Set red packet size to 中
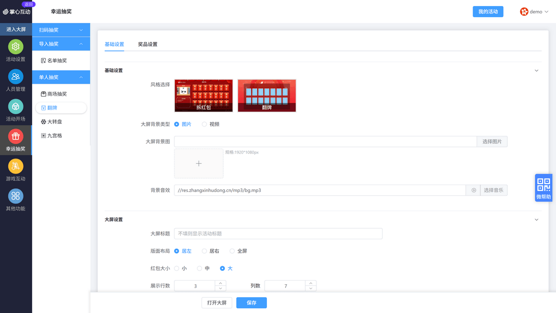The height and width of the screenshot is (313, 556). pyautogui.click(x=200, y=268)
